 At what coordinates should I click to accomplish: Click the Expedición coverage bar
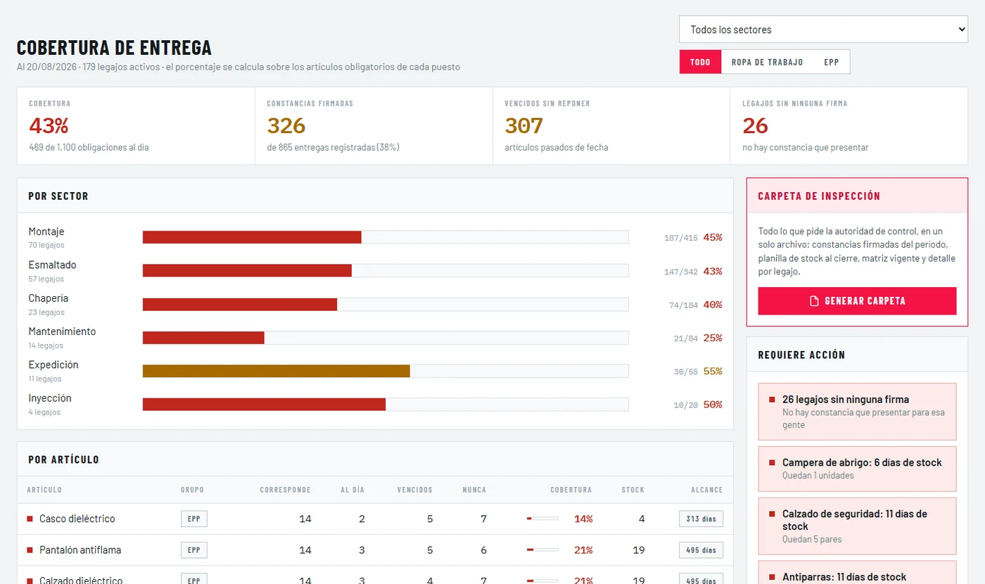click(386, 371)
